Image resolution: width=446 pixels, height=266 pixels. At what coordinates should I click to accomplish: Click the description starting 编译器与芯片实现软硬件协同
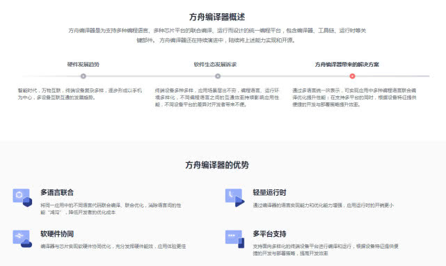pos(113,247)
